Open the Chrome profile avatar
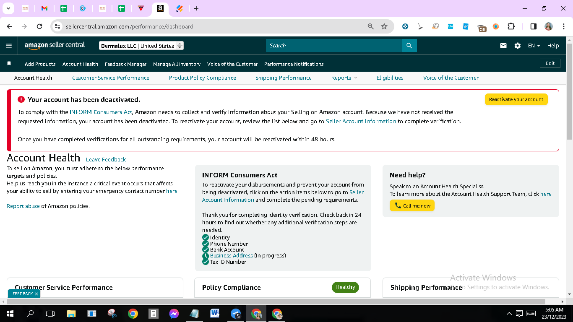Image resolution: width=573 pixels, height=322 pixels. [549, 26]
